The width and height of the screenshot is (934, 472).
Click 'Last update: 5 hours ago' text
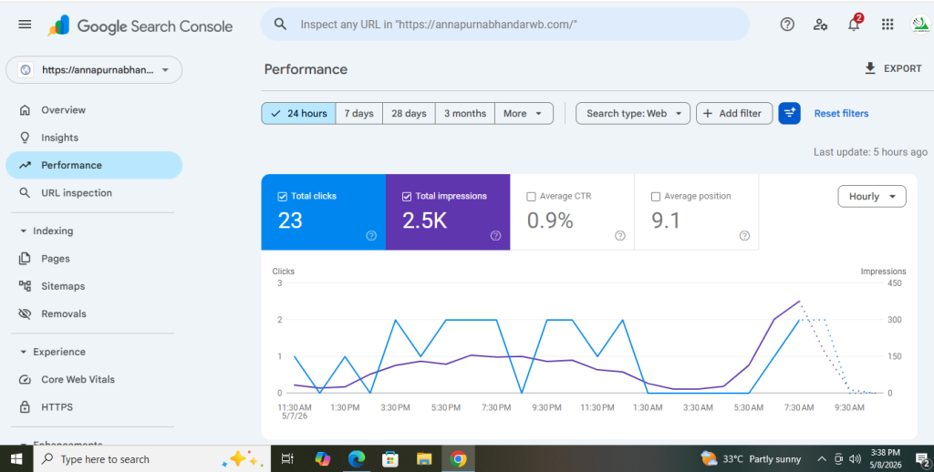870,152
